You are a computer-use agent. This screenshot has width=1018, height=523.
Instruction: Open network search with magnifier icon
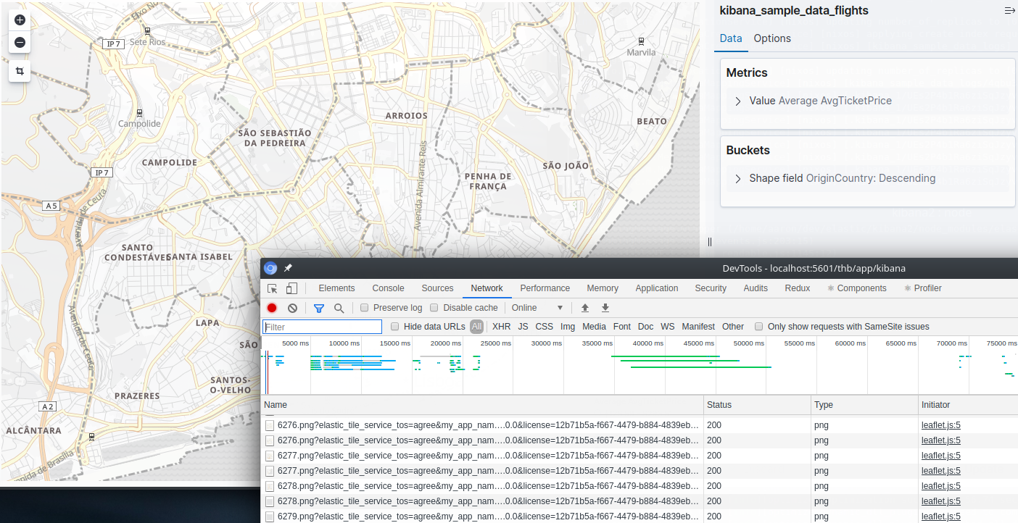[339, 308]
